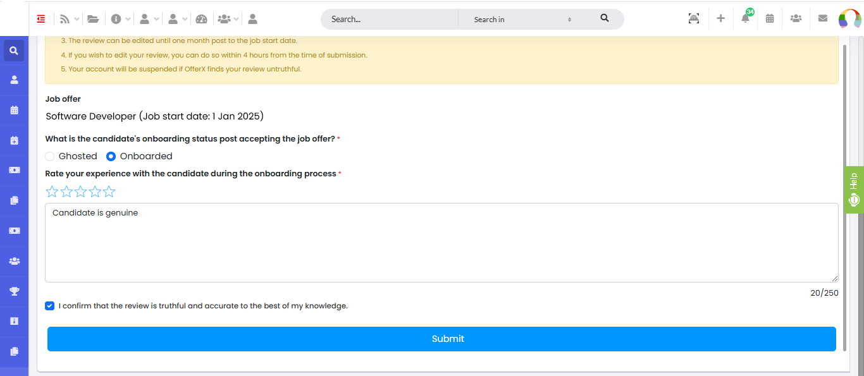The image size is (864, 376).
Task: Open the mail envelope icon
Action: tap(823, 18)
